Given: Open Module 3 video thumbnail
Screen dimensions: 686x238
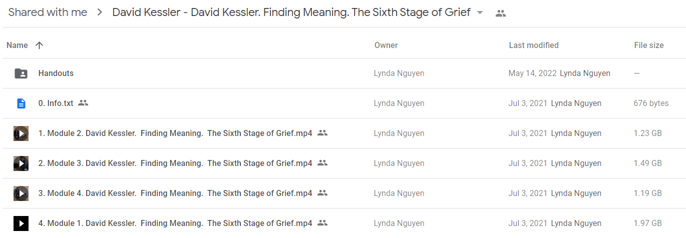Looking at the screenshot, I should pos(21,163).
